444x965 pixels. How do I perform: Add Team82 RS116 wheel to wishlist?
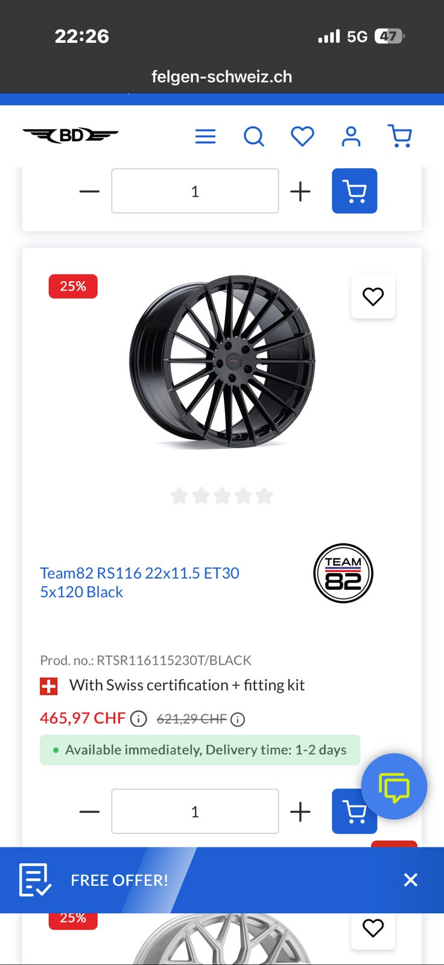pos(373,297)
